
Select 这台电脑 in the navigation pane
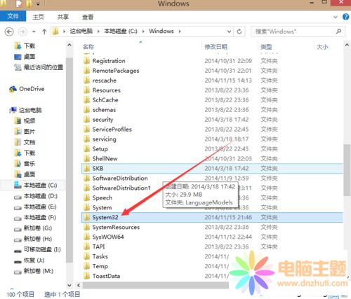(26, 110)
